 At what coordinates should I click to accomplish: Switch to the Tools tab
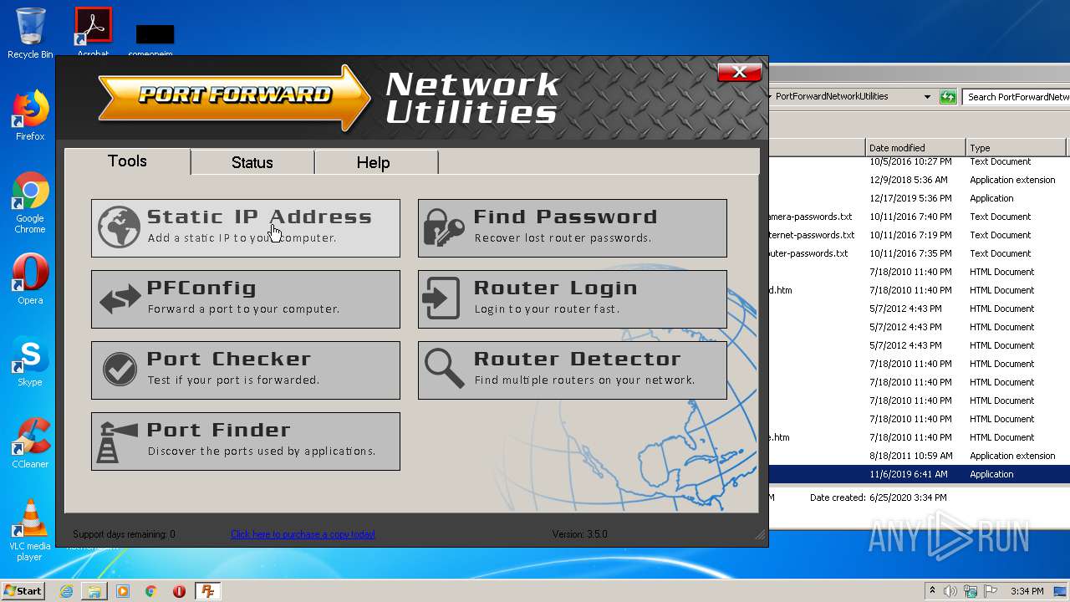127,161
